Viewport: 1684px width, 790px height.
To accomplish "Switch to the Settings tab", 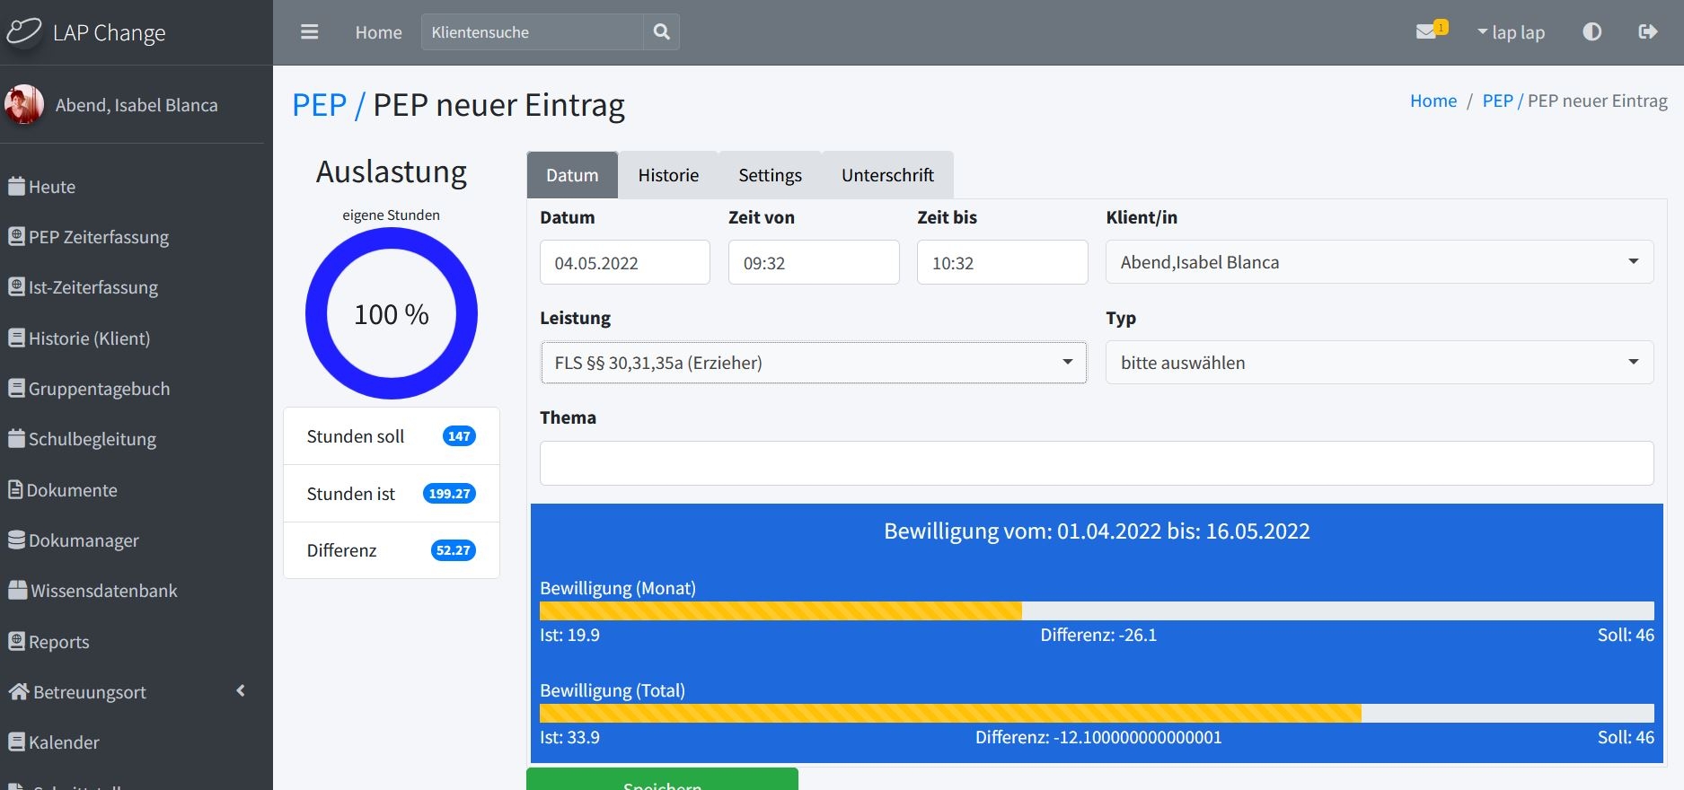I will click(770, 175).
